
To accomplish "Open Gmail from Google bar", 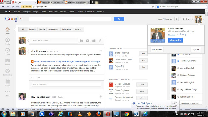I will pos(71,12).
